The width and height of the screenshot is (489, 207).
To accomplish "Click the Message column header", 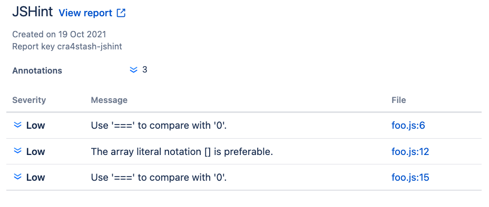I will click(109, 100).
